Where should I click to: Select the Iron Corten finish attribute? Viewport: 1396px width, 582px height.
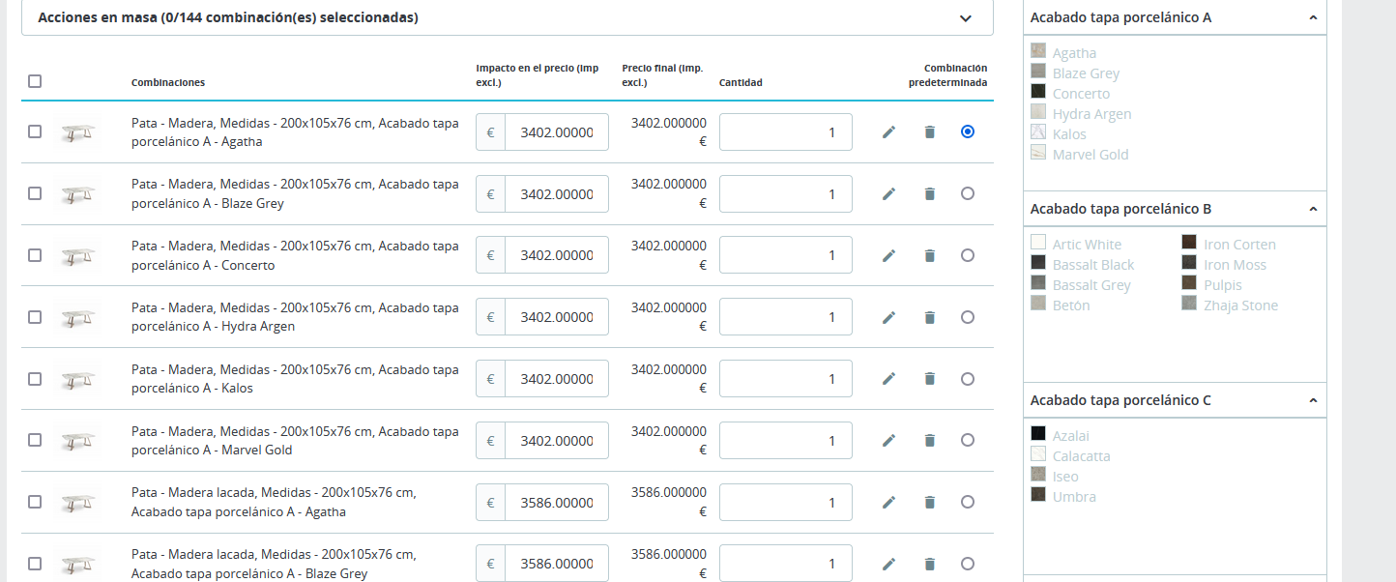[1239, 245]
